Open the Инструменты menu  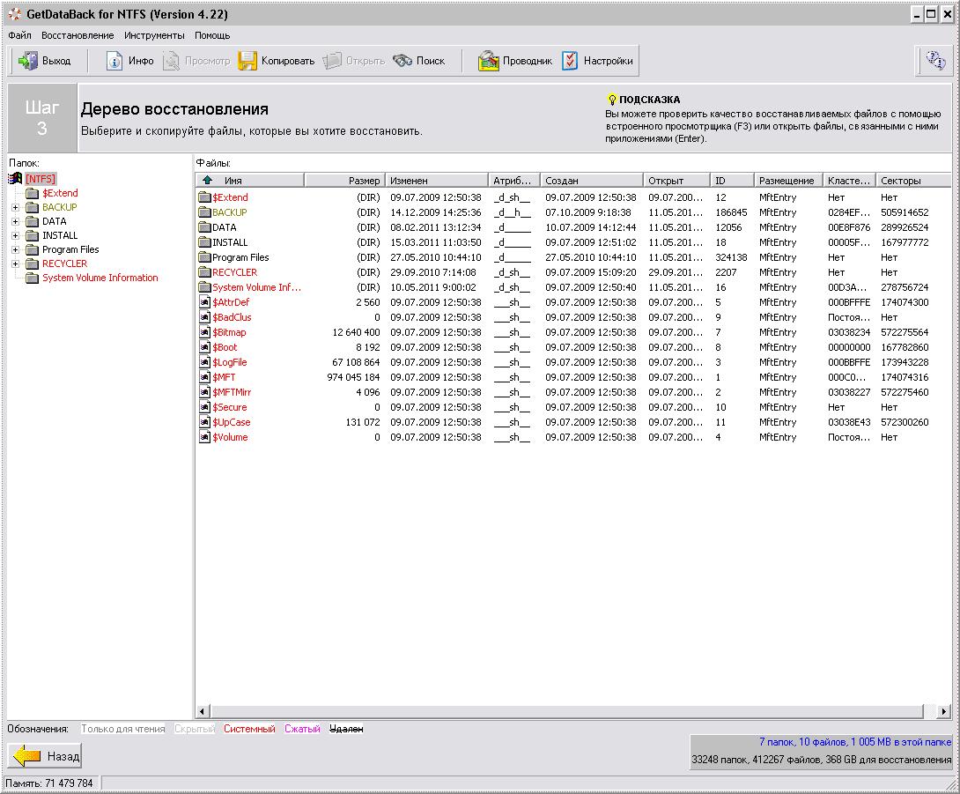pyautogui.click(x=154, y=35)
